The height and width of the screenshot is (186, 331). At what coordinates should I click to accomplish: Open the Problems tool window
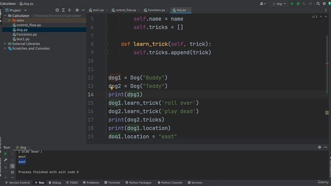pos(91,182)
